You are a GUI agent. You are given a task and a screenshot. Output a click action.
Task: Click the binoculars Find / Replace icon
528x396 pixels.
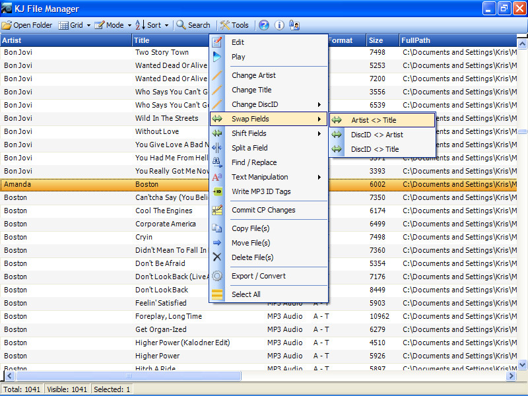[217, 162]
